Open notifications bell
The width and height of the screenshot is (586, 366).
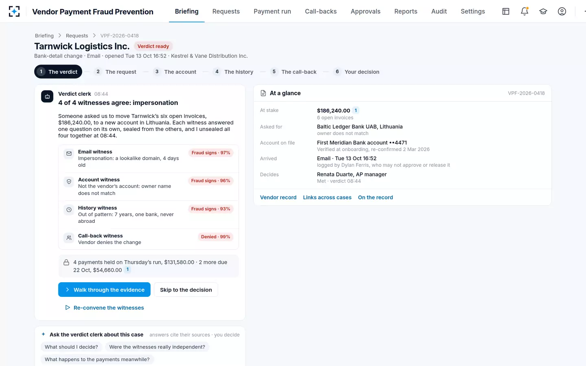[x=525, y=11]
